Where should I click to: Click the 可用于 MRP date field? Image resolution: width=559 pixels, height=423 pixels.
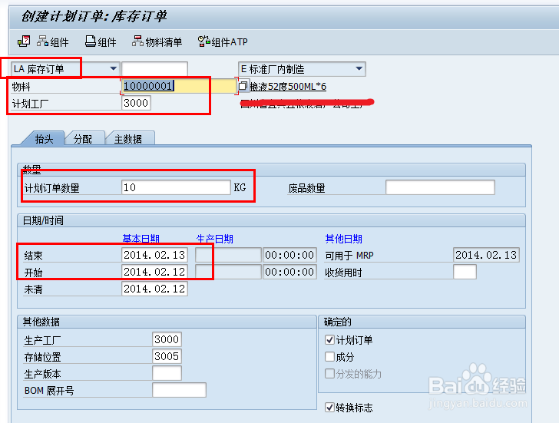click(486, 255)
